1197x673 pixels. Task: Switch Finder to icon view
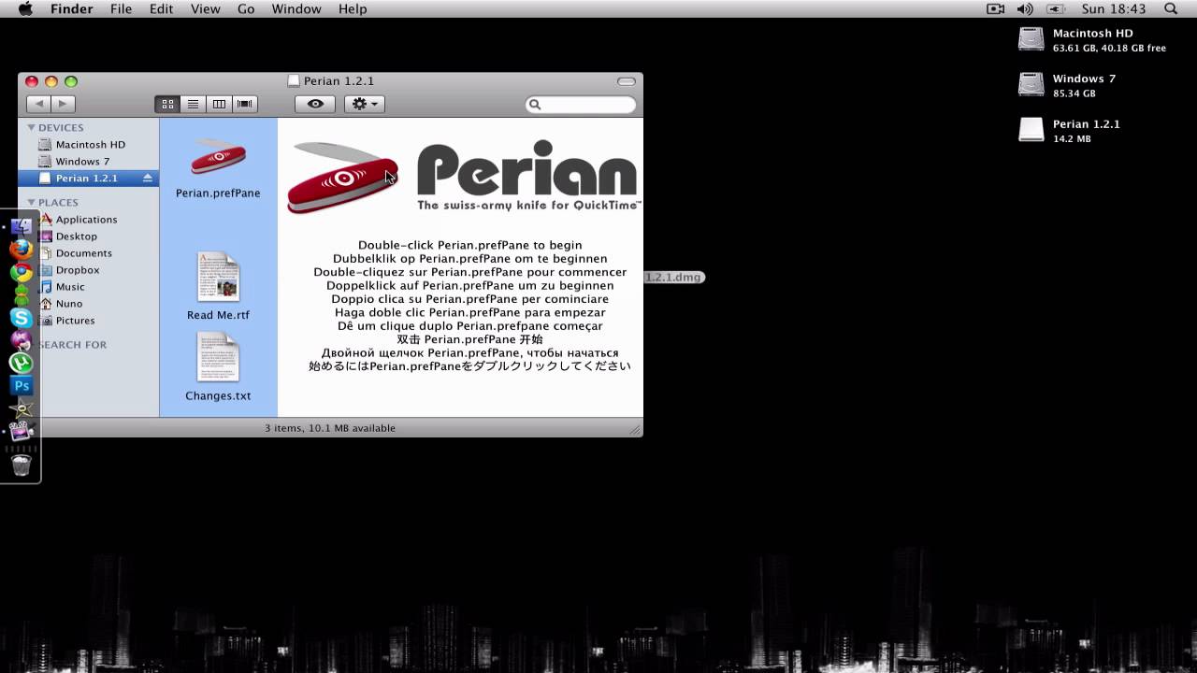tap(167, 105)
